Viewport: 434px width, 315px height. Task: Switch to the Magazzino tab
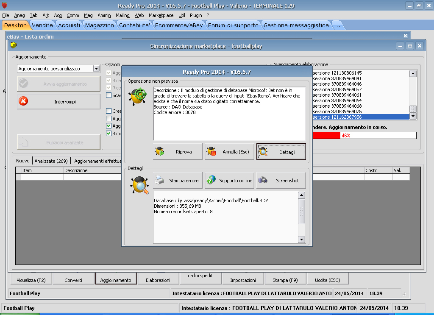click(x=99, y=25)
